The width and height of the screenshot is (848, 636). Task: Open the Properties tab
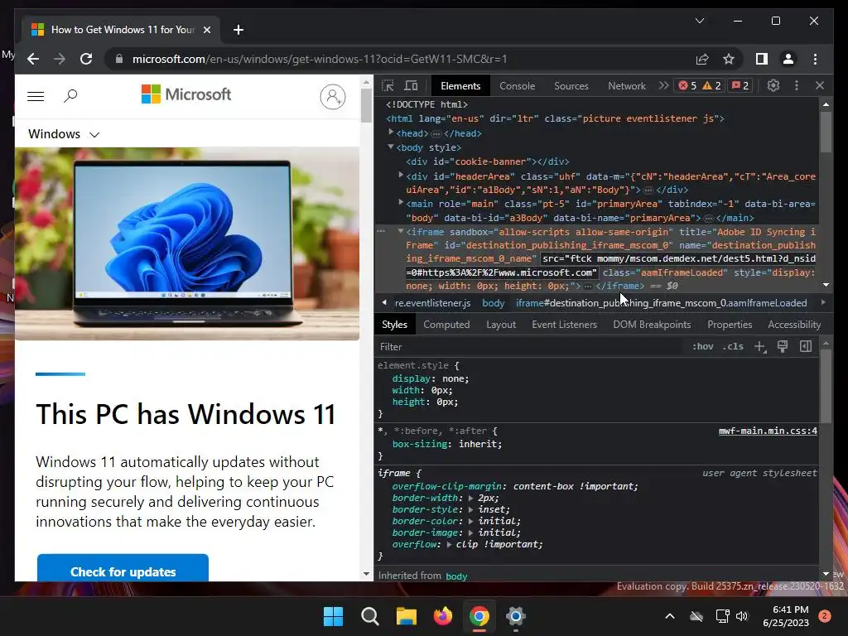tap(730, 325)
